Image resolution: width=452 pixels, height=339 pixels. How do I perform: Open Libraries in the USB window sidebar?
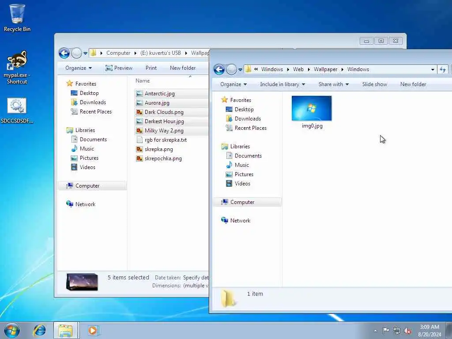(85, 130)
